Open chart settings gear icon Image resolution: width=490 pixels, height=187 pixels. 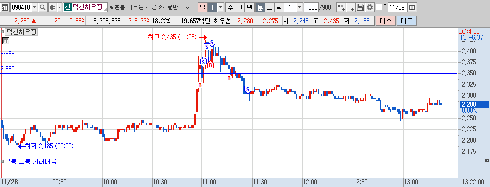tap(370, 7)
